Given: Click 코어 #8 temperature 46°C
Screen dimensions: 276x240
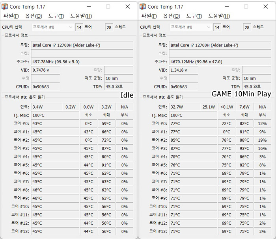Looking at the screenshot, I should pyautogui.click(x=55, y=190).
